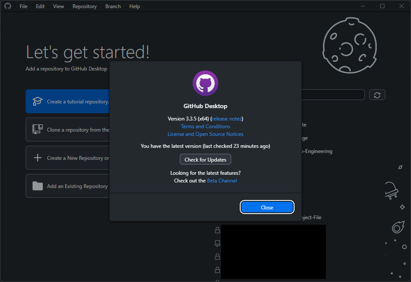Select the Engineering repository in the sidebar list

(x=317, y=151)
